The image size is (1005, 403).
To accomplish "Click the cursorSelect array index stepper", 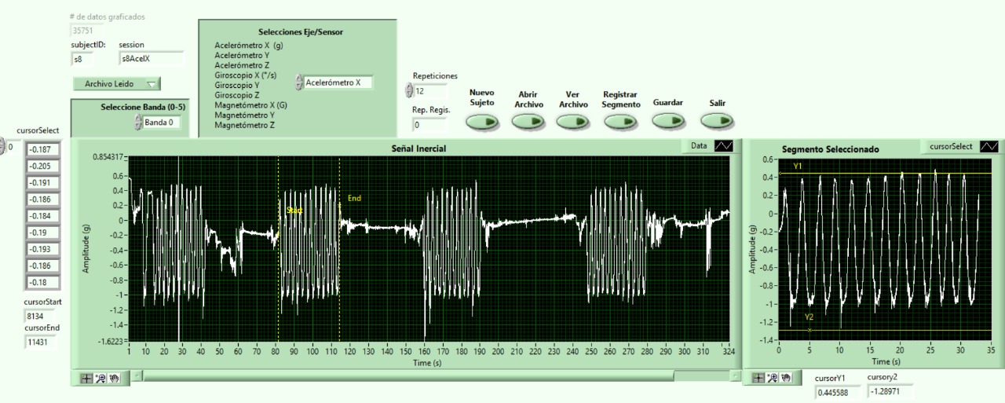I will tap(2, 146).
